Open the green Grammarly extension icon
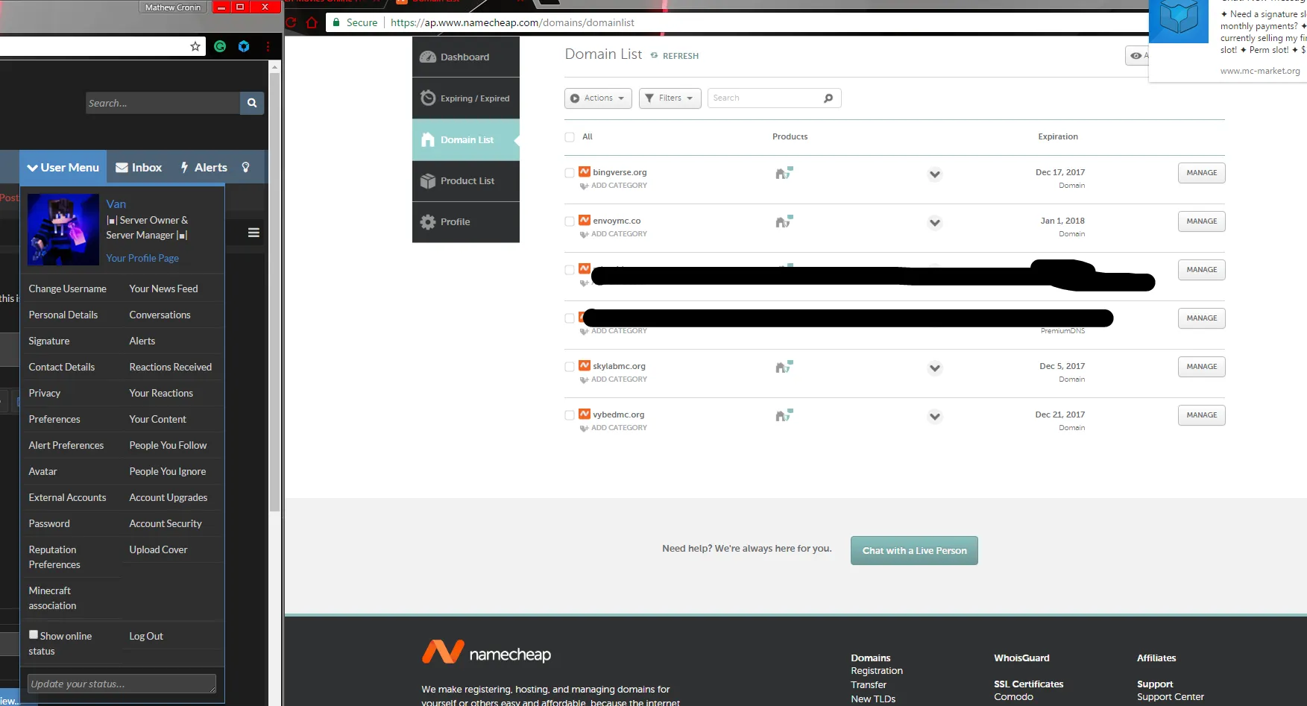 (x=220, y=46)
